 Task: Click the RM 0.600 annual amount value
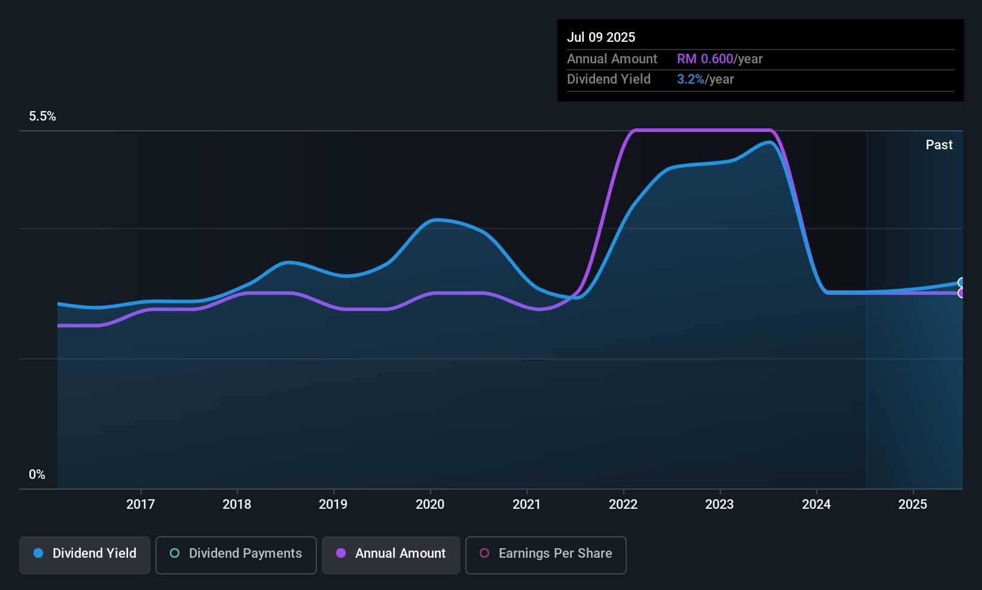(x=705, y=59)
